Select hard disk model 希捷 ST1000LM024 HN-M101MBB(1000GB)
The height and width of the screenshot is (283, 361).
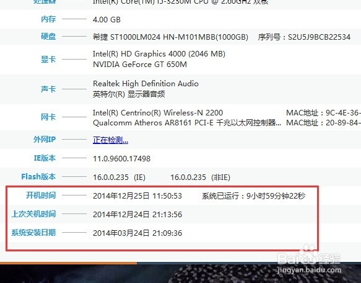click(x=170, y=37)
